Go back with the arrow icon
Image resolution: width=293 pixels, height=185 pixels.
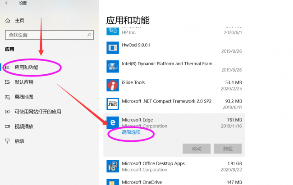coord(7,3)
